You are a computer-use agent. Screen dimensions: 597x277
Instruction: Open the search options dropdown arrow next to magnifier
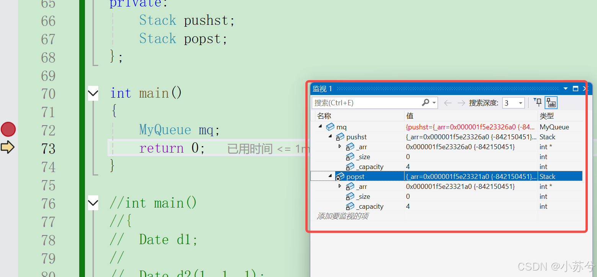click(x=434, y=103)
